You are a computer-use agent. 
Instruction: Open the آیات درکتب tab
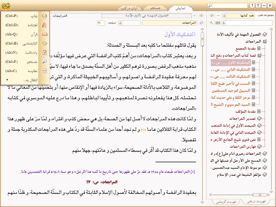click(129, 8)
